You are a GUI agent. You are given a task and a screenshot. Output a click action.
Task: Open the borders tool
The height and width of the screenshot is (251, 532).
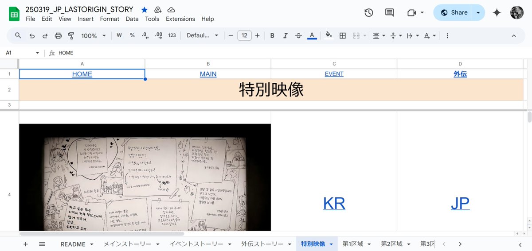click(342, 35)
